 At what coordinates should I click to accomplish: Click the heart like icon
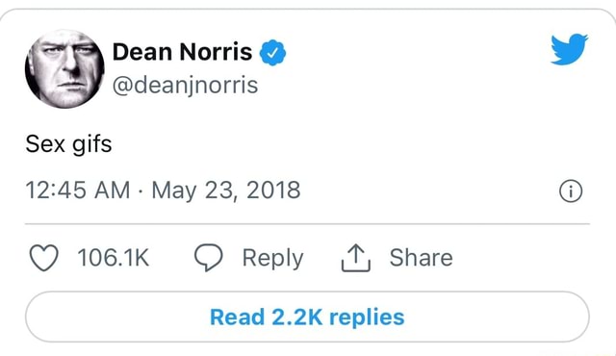coord(44,258)
